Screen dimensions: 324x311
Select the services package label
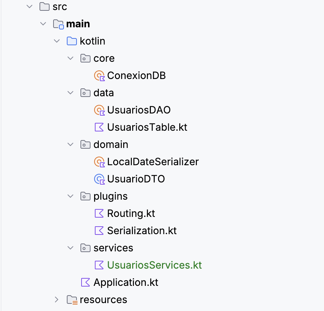pyautogui.click(x=114, y=248)
